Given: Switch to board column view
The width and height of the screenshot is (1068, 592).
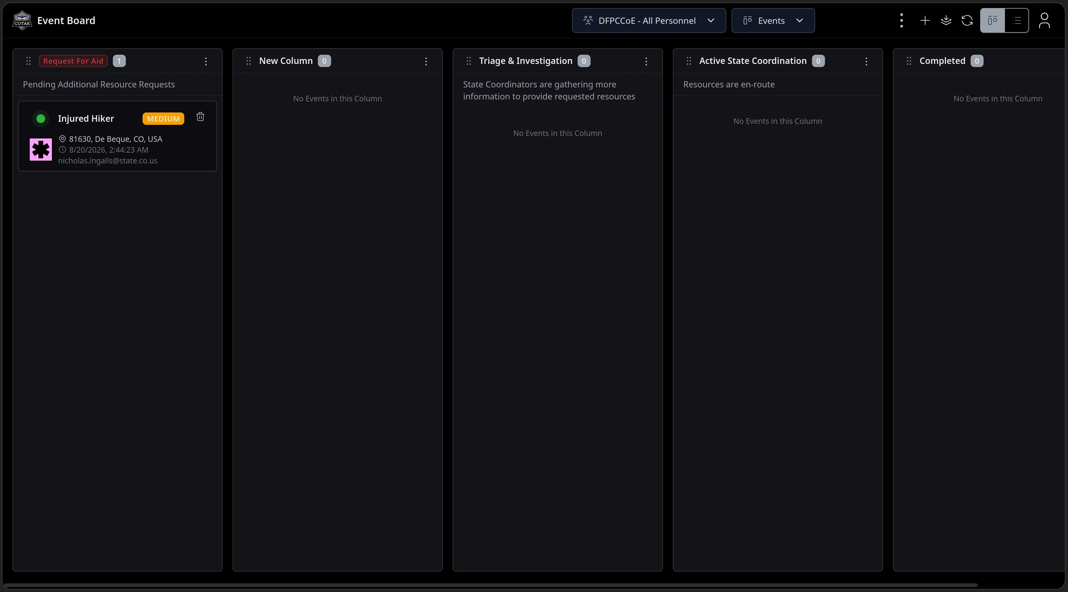Looking at the screenshot, I should pos(992,20).
